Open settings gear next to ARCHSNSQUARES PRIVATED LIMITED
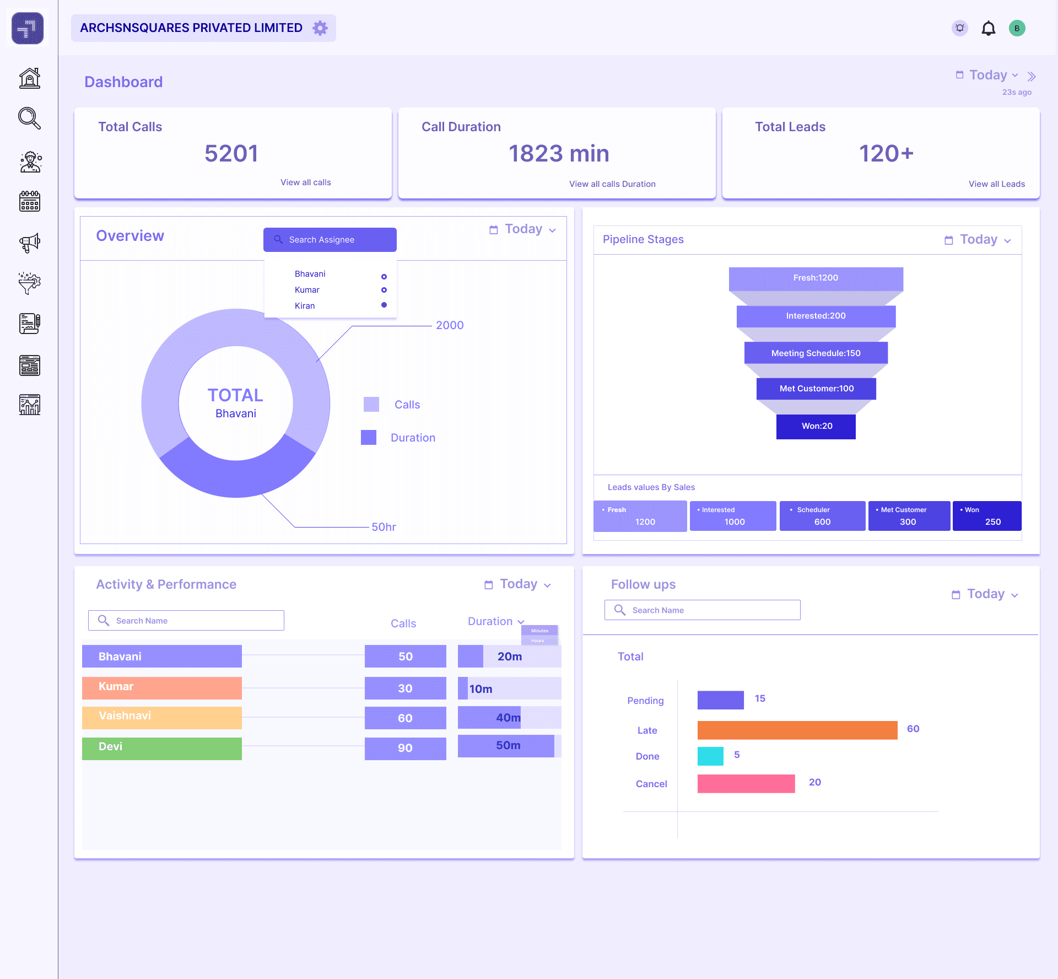1058x979 pixels. pos(320,28)
